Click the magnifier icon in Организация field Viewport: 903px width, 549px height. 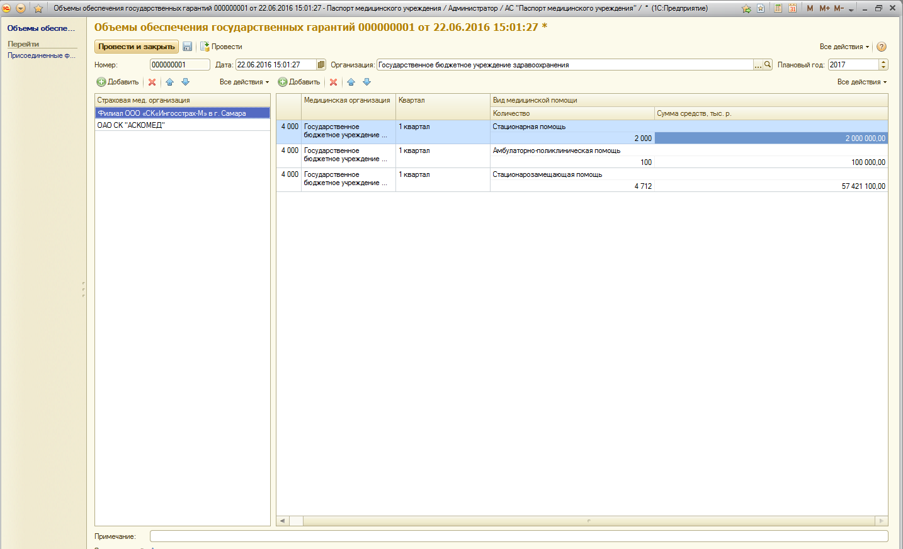point(768,65)
